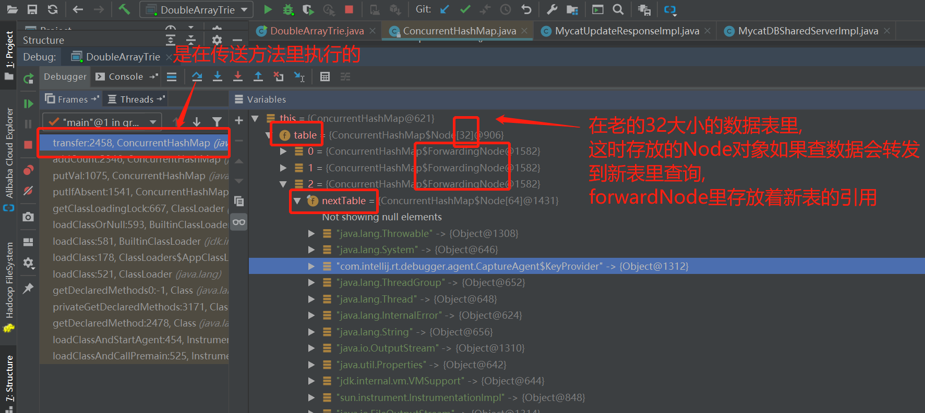The height and width of the screenshot is (413, 925).
Task: Click the next frame down arrow
Action: [197, 122]
